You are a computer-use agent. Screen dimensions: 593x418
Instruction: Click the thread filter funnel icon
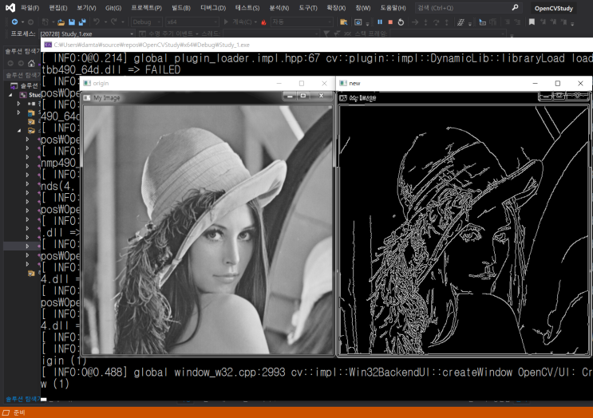tap(326, 34)
